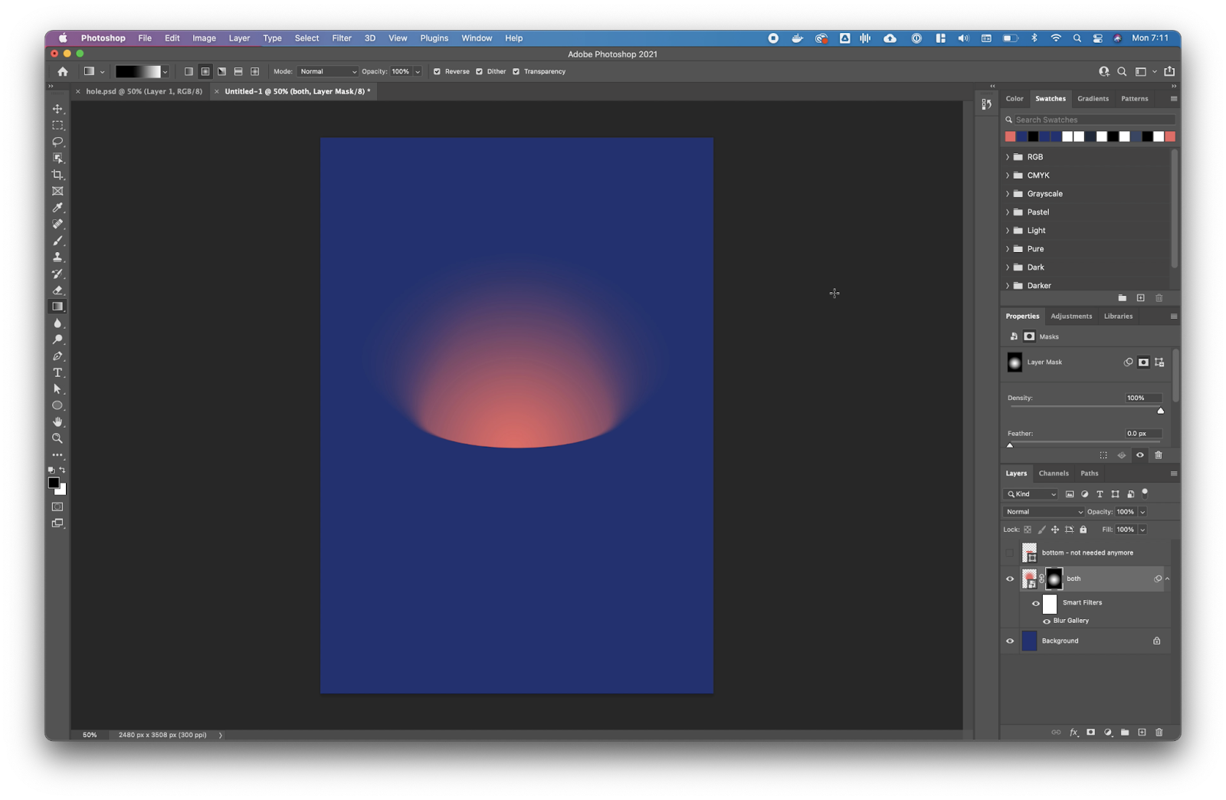The height and width of the screenshot is (800, 1226).
Task: Select the Crop tool
Action: pyautogui.click(x=57, y=175)
